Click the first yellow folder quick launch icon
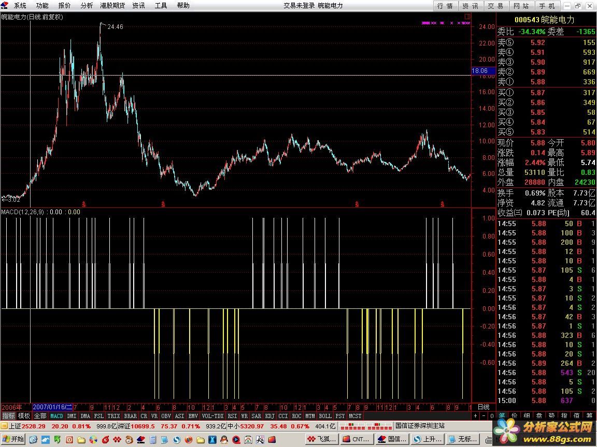 (81, 440)
